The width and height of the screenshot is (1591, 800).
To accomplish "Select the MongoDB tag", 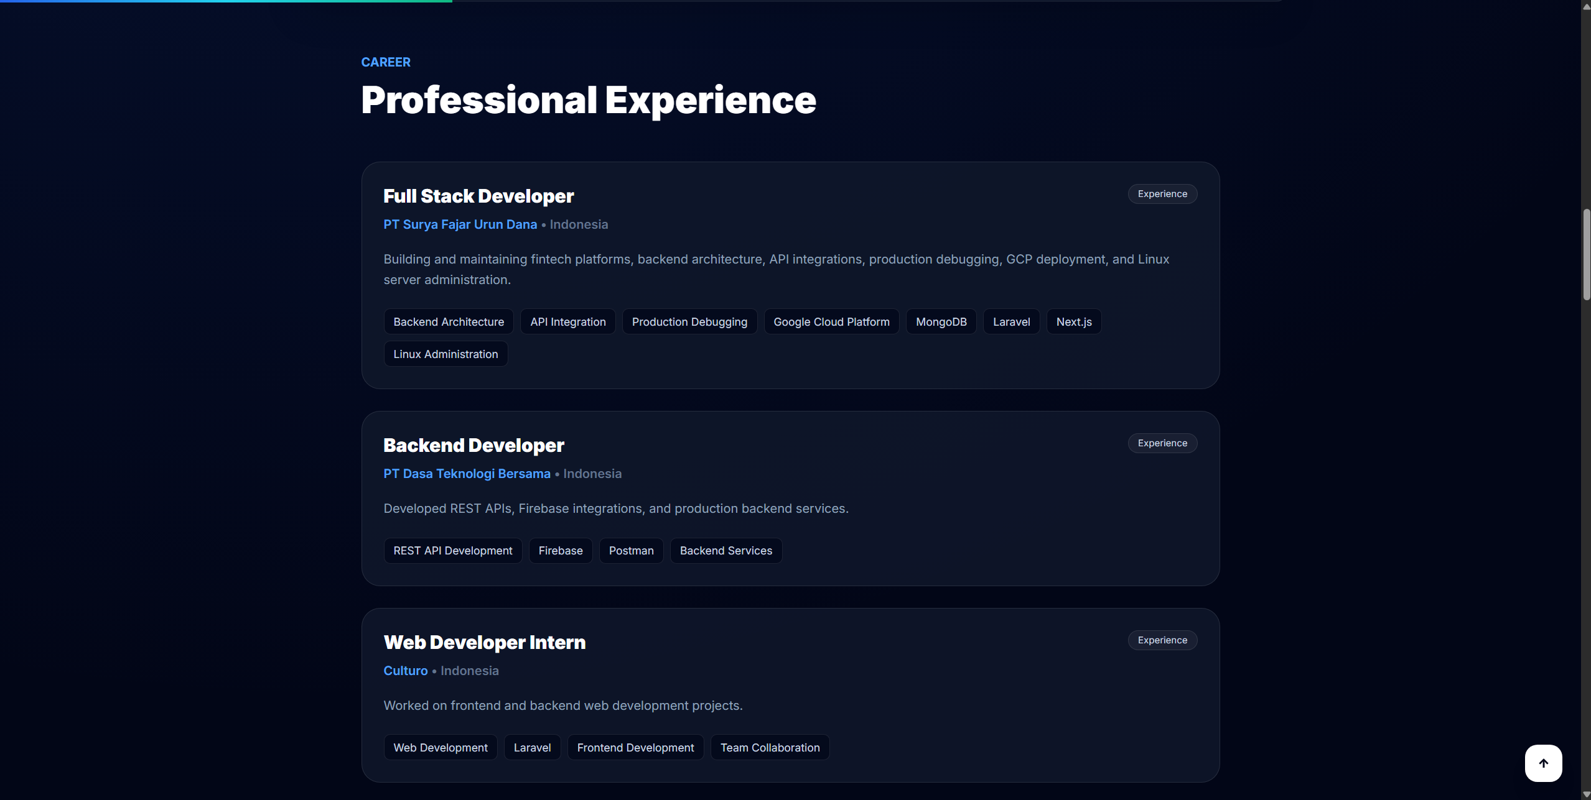I will pos(941,321).
